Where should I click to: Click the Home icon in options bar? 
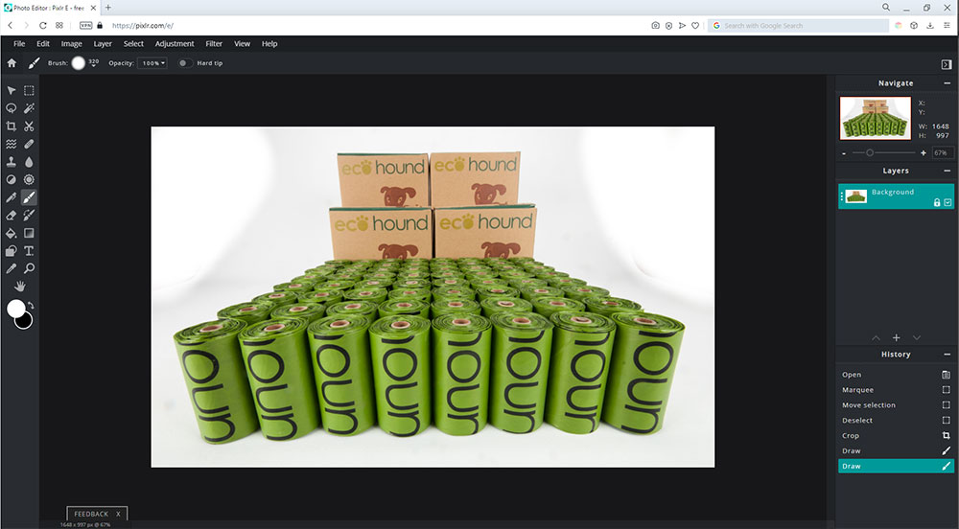click(x=12, y=63)
